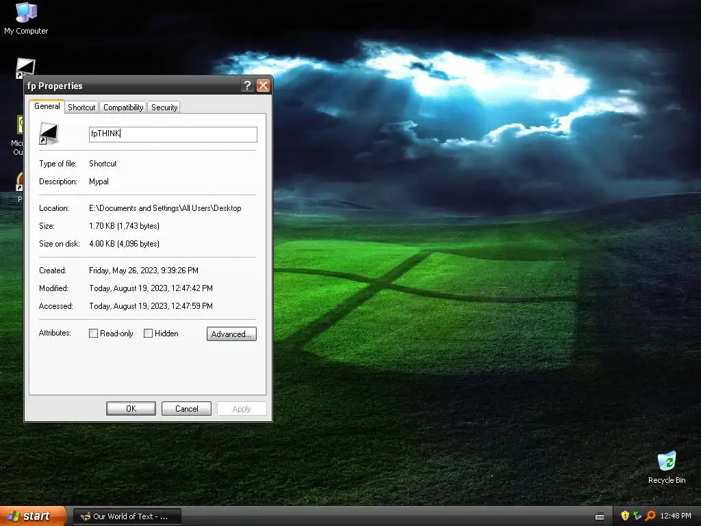Toggle the Read-only checkbox
The height and width of the screenshot is (526, 701).
pos(93,334)
